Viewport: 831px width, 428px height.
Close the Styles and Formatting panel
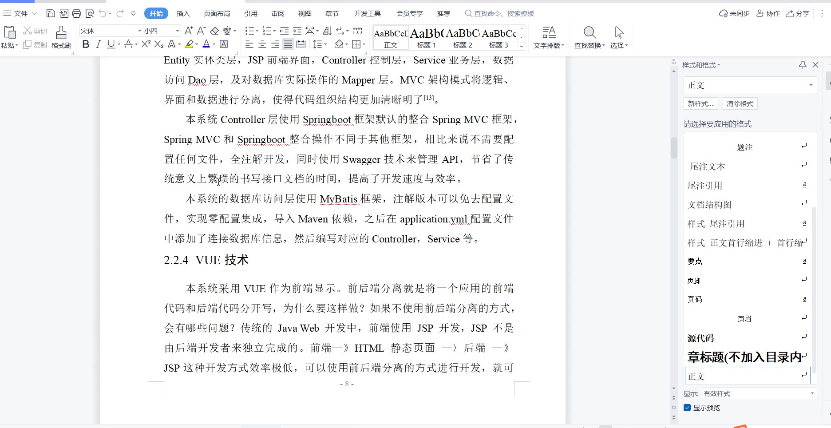coord(815,65)
